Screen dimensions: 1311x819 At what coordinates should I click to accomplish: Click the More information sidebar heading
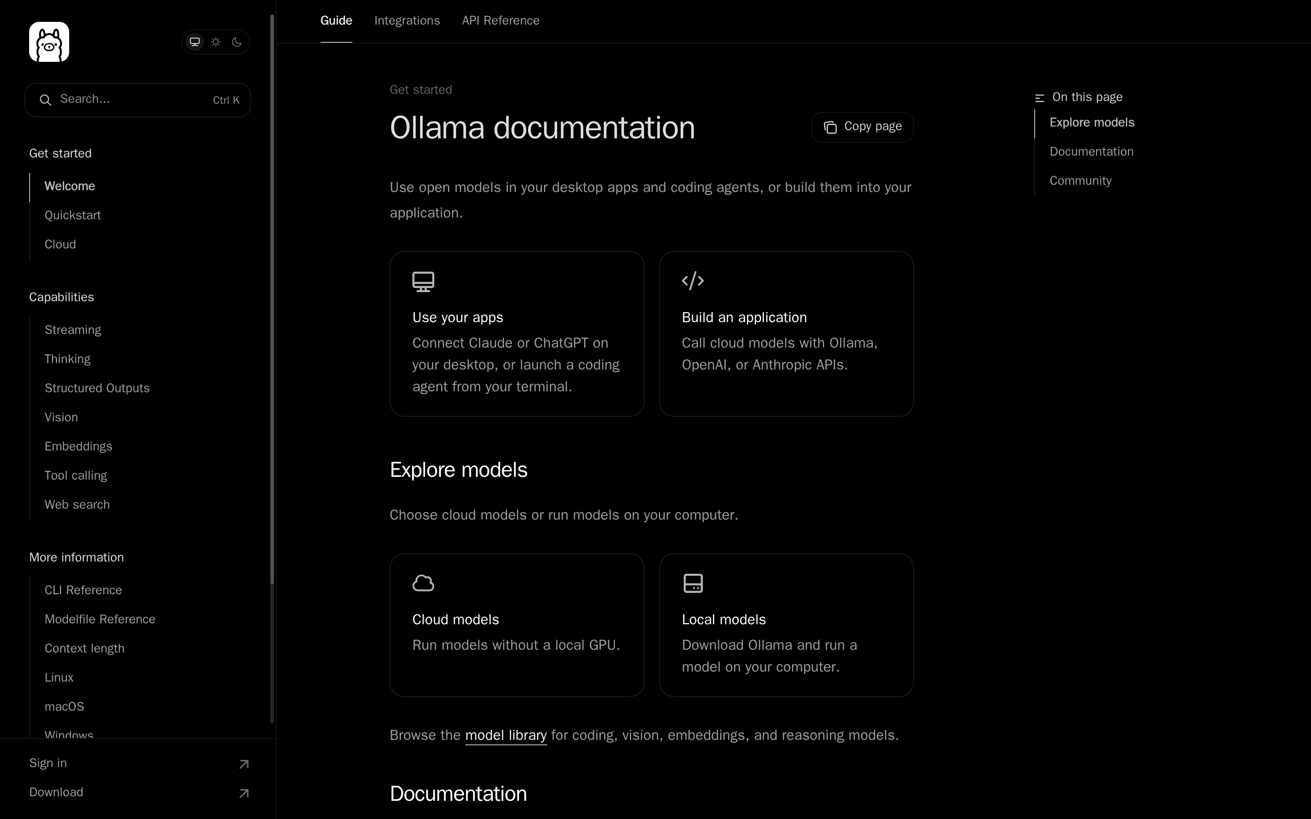(x=76, y=558)
